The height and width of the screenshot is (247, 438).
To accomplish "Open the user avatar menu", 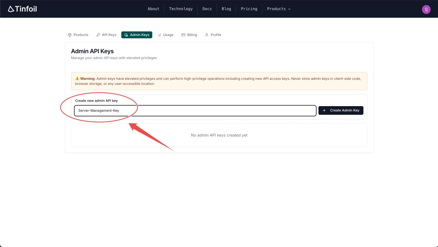I will 426,10.
